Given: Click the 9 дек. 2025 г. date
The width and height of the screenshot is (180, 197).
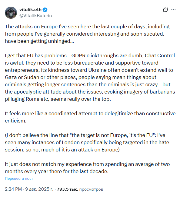Looking at the screenshot, I should click(39, 189).
